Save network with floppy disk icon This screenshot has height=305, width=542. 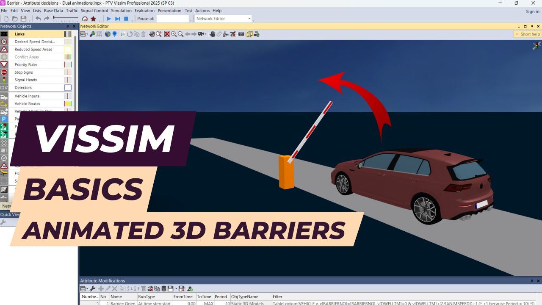click(23, 19)
